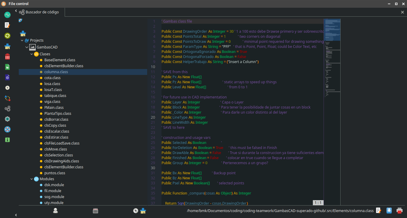The height and width of the screenshot is (218, 407).
Task: Select the blue broom clean icon in sidebar
Action: pyautogui.click(x=7, y=46)
